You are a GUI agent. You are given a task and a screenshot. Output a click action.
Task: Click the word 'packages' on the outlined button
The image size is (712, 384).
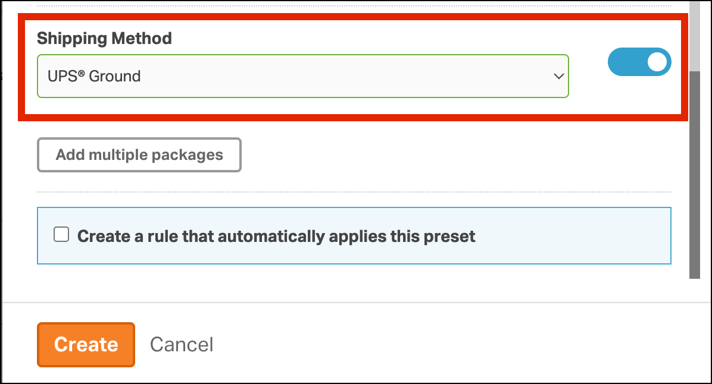pyautogui.click(x=187, y=155)
